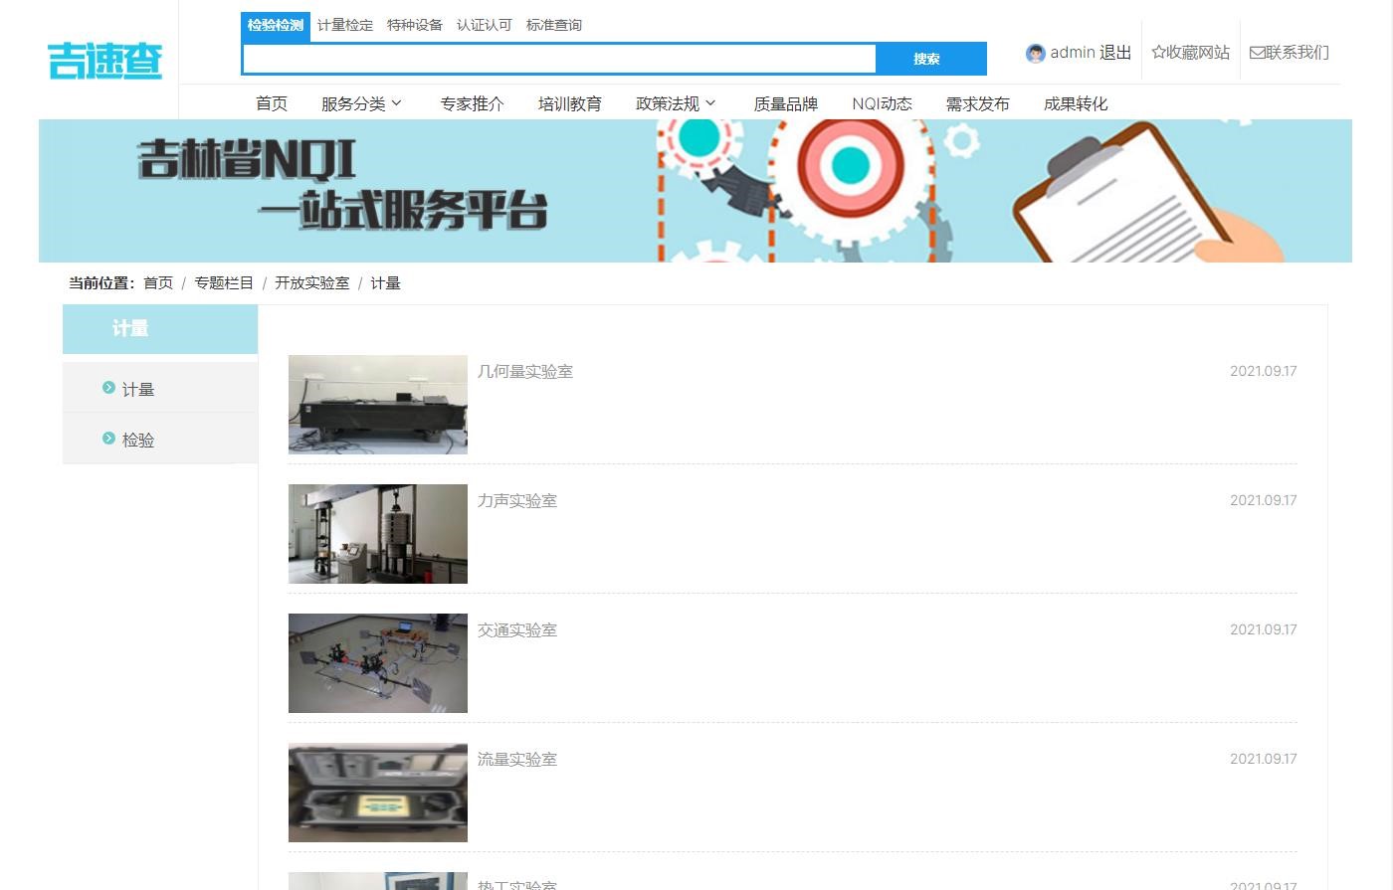Select the 计量检定 search tab
Image resolution: width=1393 pixels, height=890 pixels.
345,25
